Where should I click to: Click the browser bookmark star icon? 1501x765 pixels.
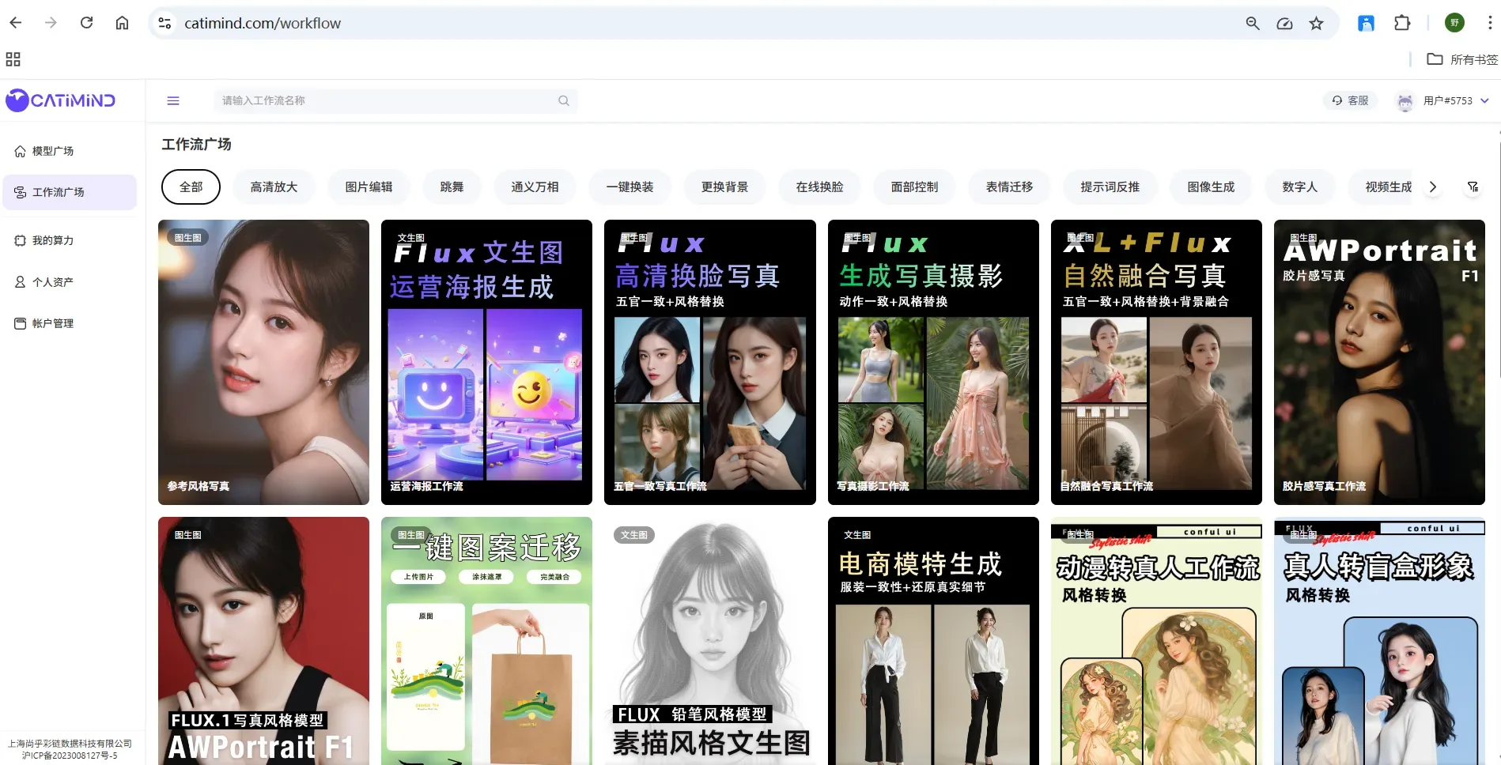click(x=1316, y=23)
